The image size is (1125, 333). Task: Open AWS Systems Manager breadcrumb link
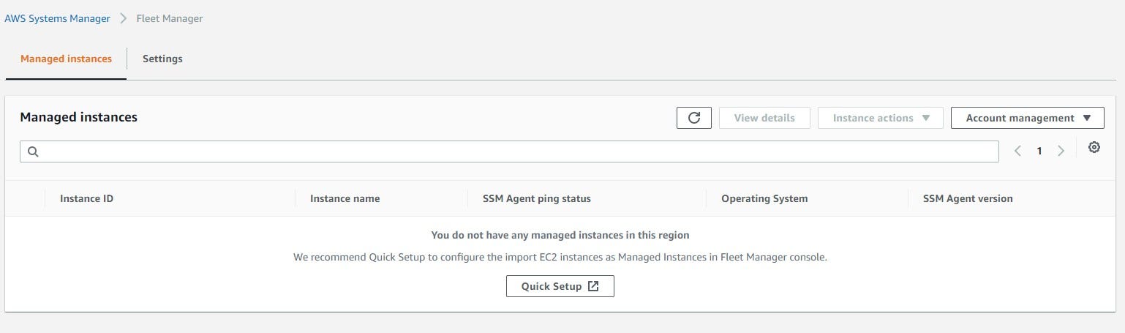tap(57, 19)
